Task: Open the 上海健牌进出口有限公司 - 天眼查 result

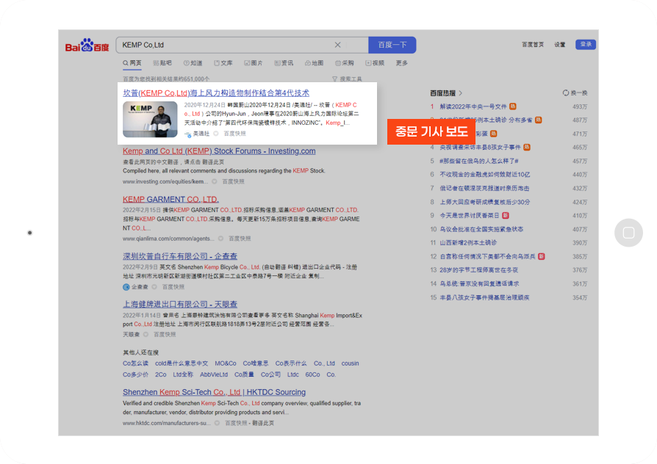Action: (180, 305)
